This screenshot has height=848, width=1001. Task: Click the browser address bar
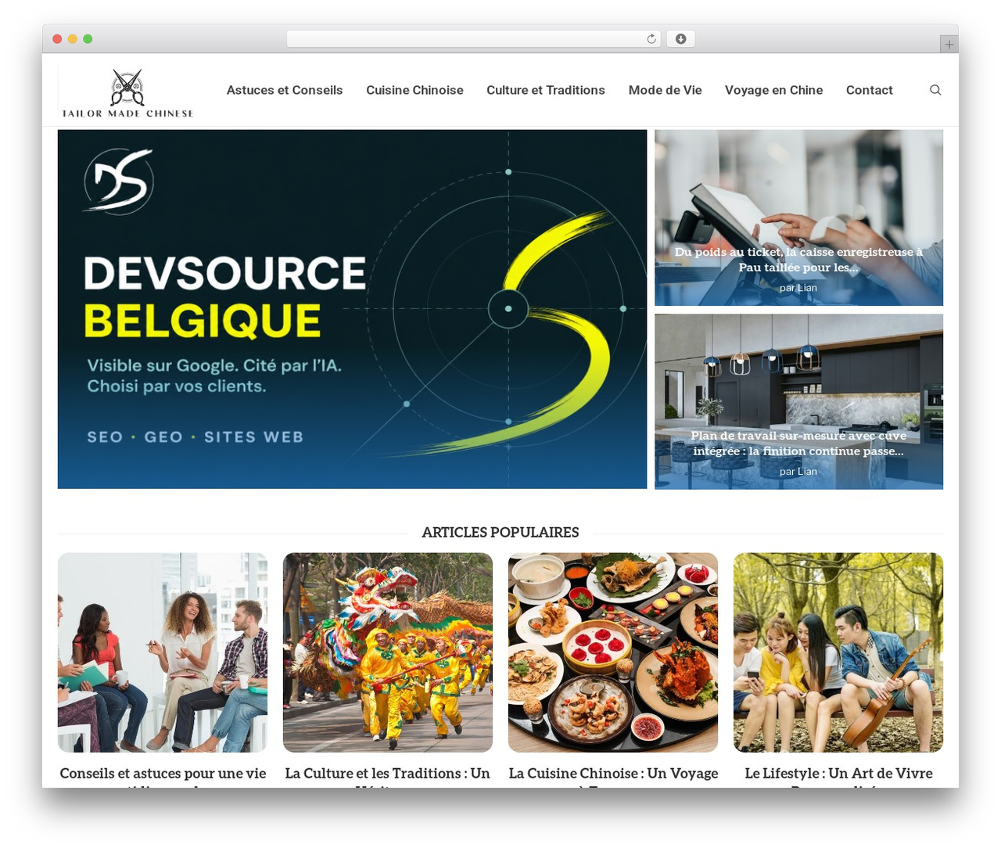coord(473,39)
